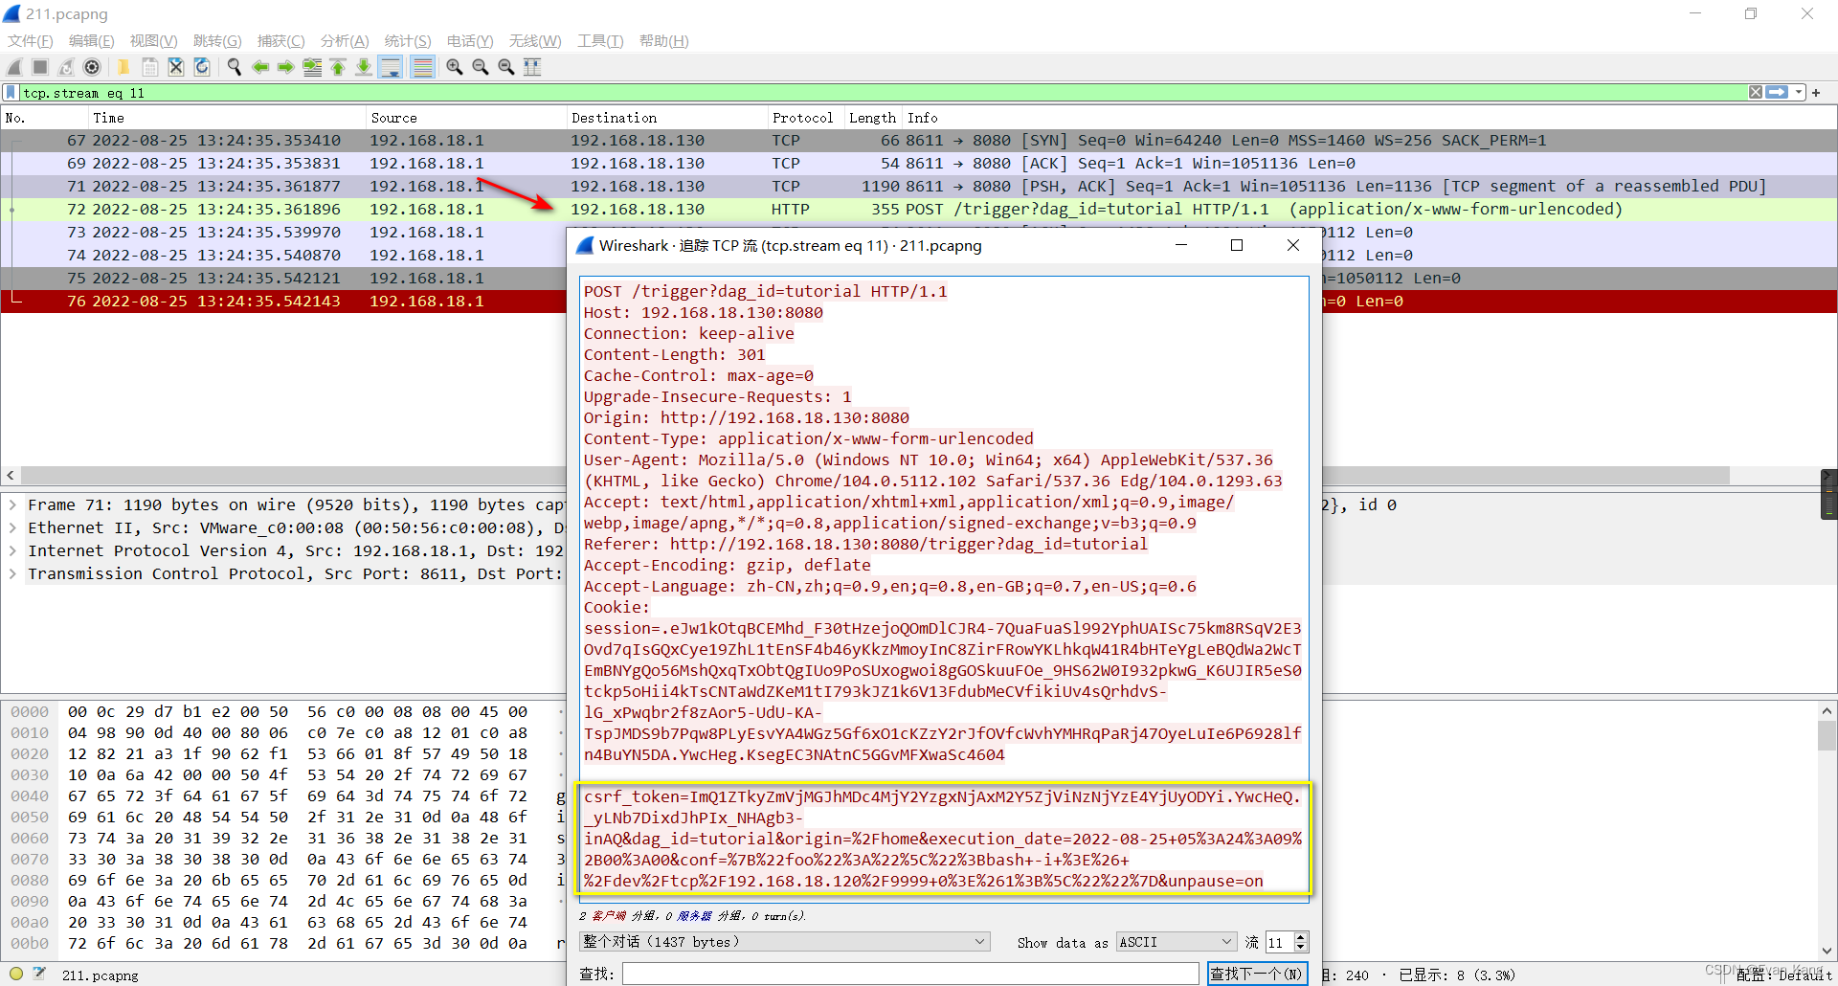Save the capture file using the toolbar icon
This screenshot has height=986, width=1838.
coord(150,67)
